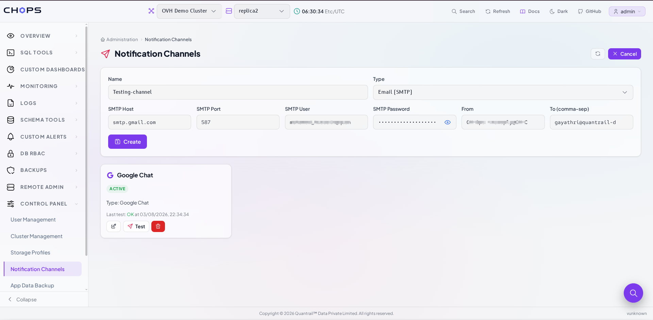653x320 pixels.
Task: Cancel the new channel form
Action: (x=624, y=54)
